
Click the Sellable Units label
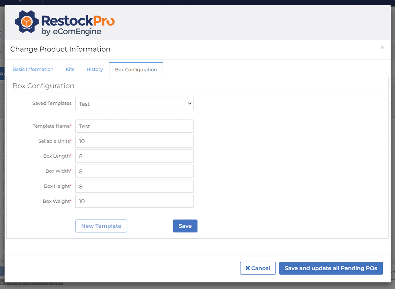pos(55,141)
